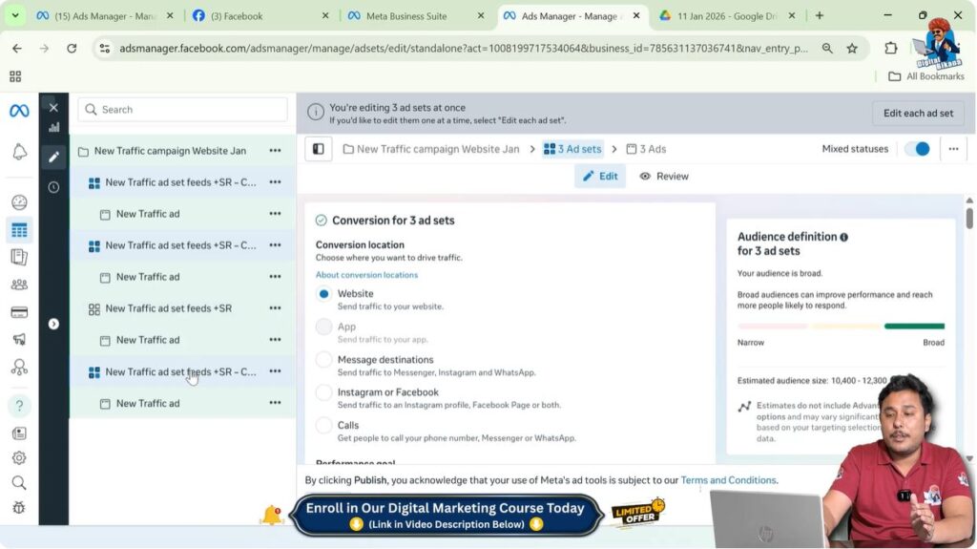The width and height of the screenshot is (977, 549).
Task: Open the 3 Ads breadcrumb
Action: tap(646, 149)
